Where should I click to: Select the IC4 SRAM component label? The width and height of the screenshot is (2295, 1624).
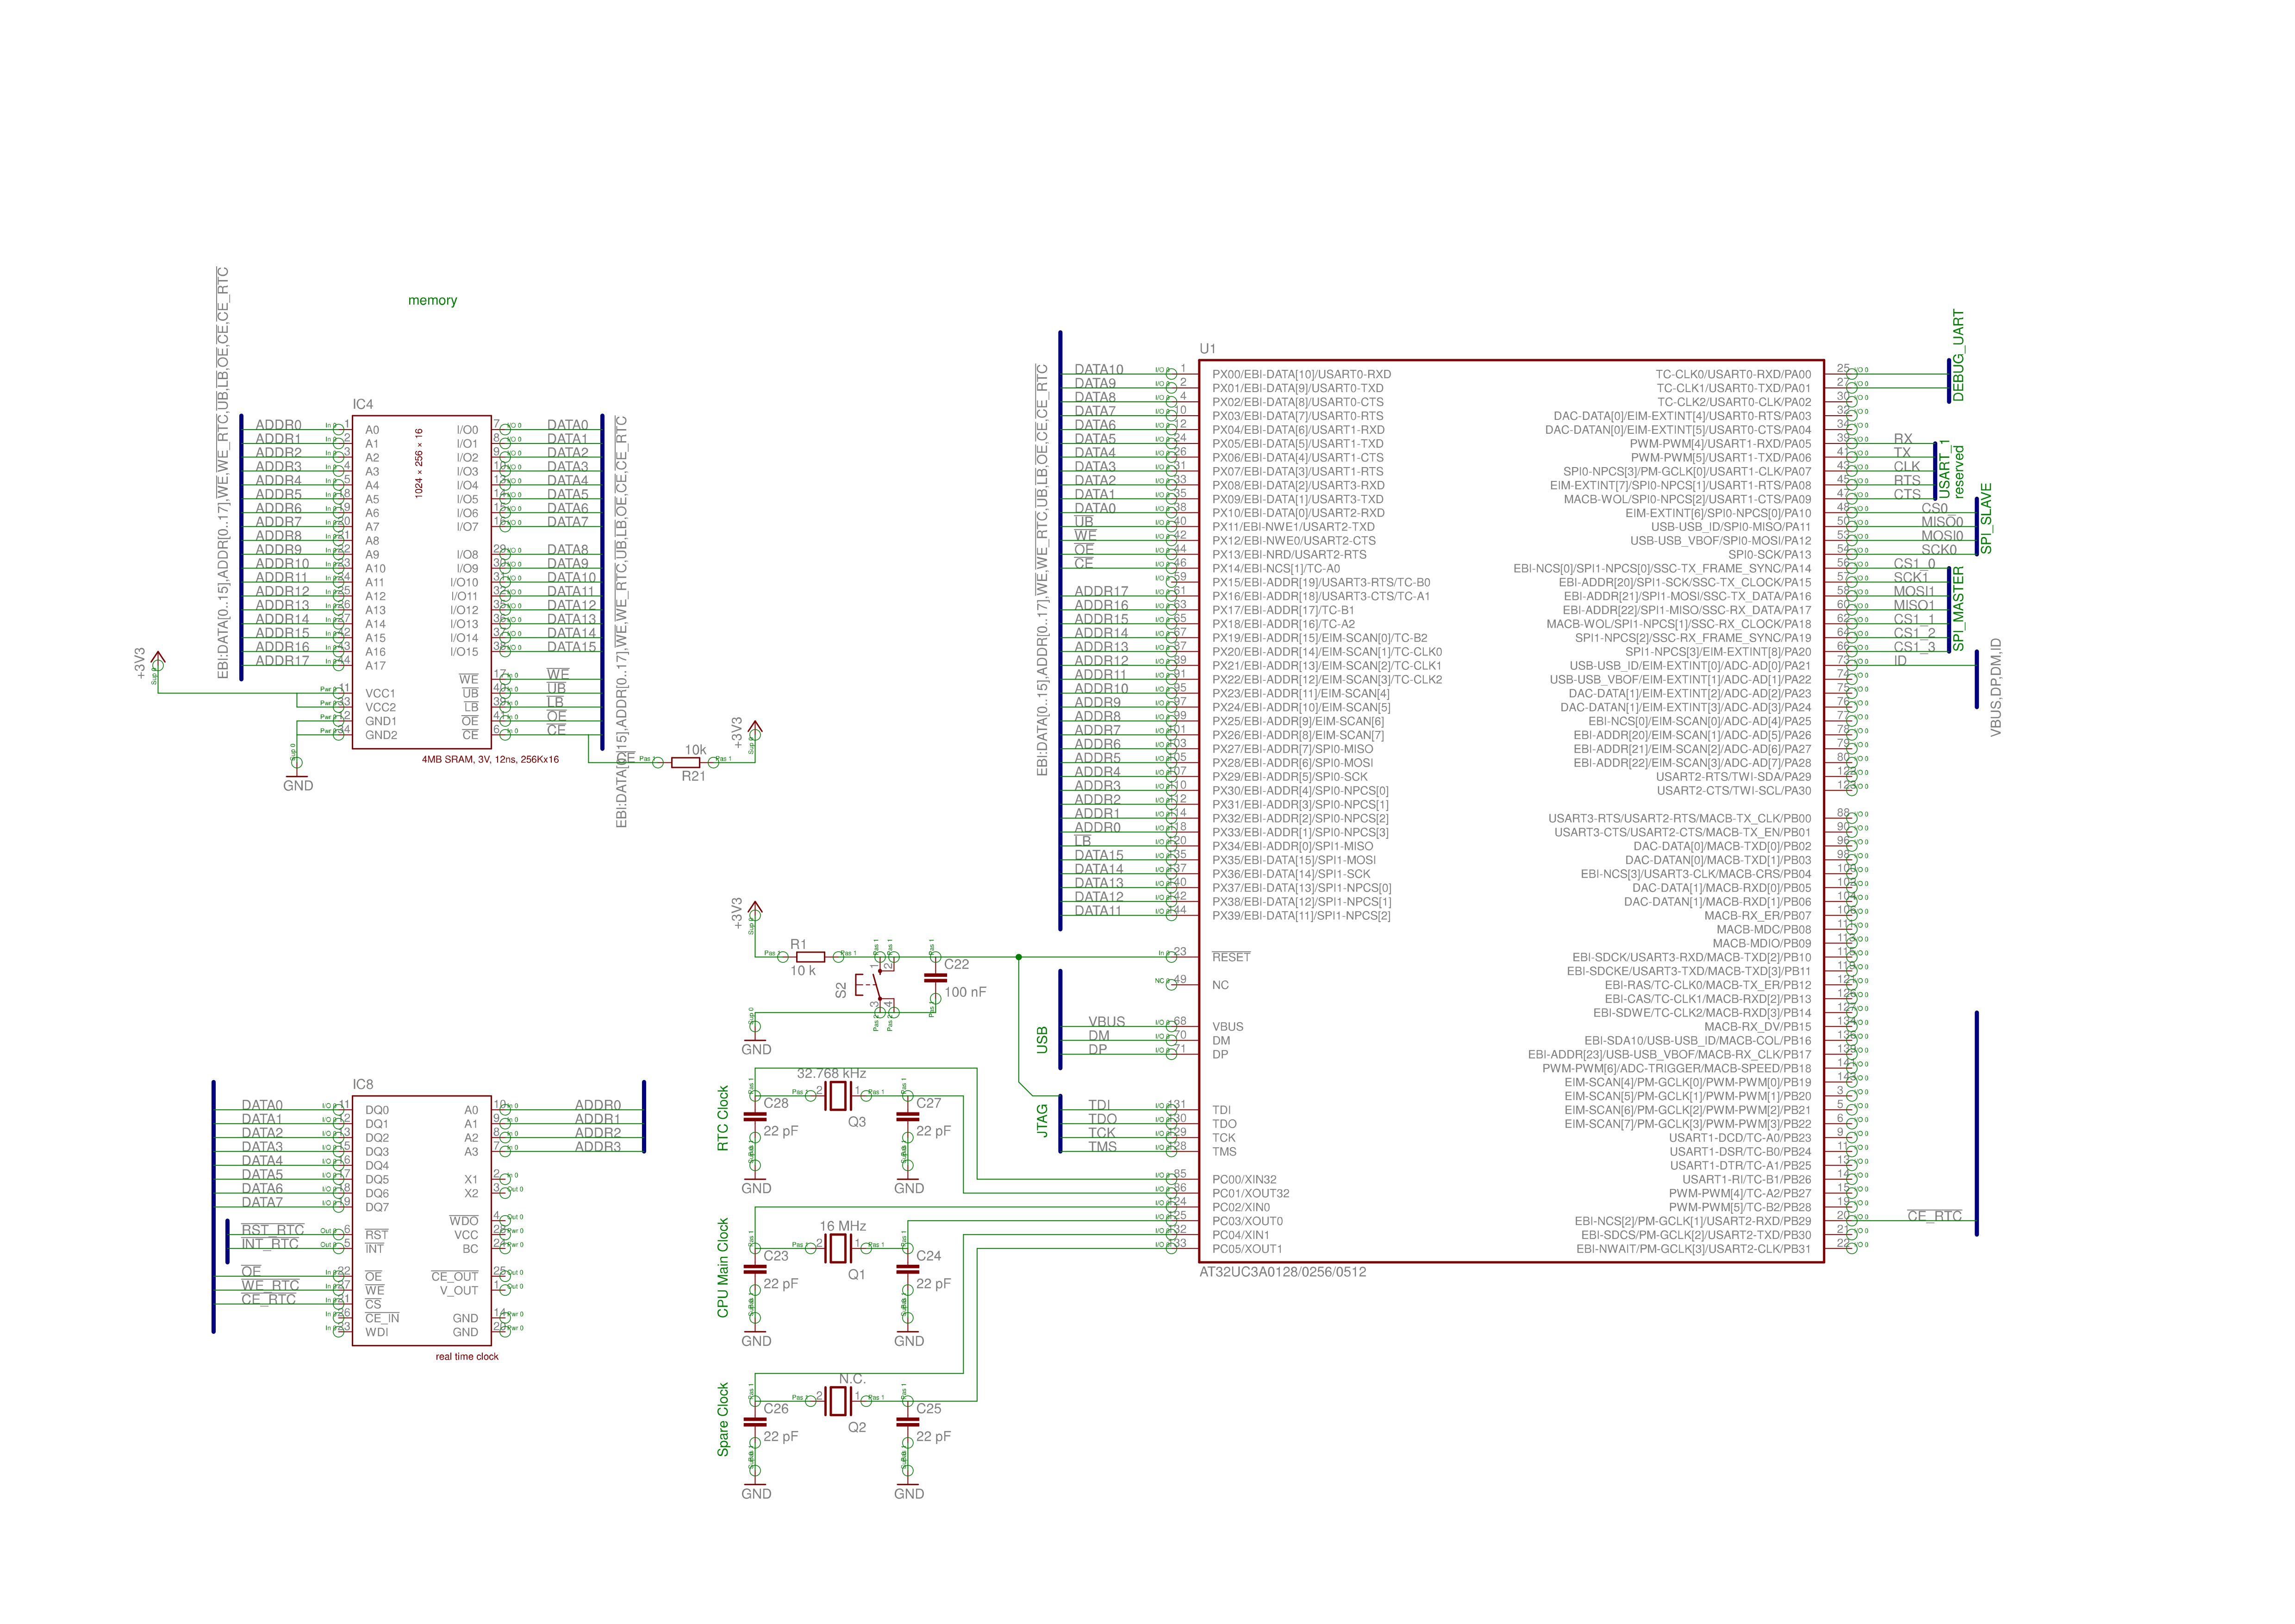tap(362, 405)
